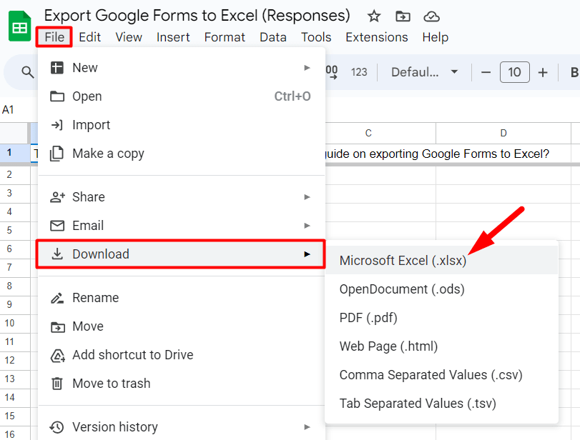The width and height of the screenshot is (580, 440).
Task: Decrease font size with minus button
Action: pyautogui.click(x=486, y=72)
